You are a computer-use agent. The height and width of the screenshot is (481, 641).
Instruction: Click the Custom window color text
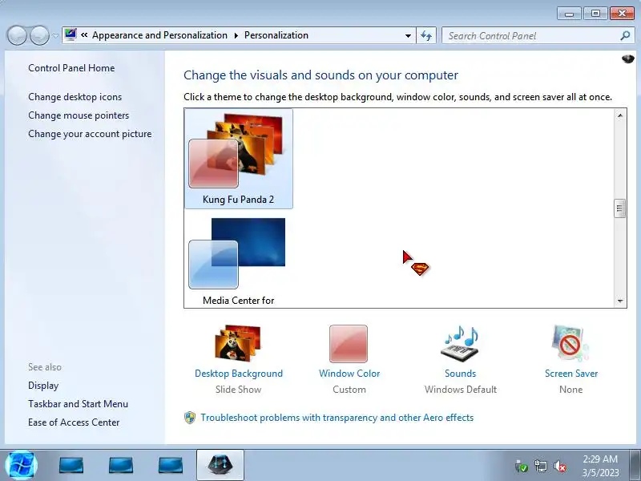(x=349, y=390)
